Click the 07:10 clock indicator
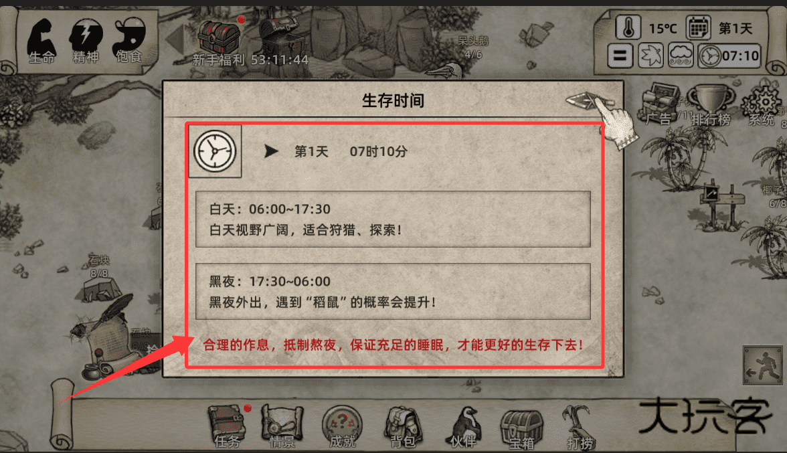 click(x=729, y=56)
